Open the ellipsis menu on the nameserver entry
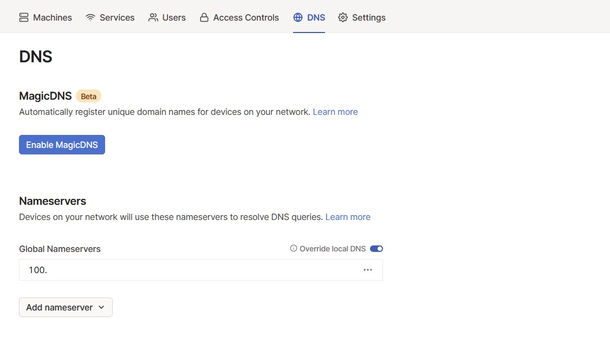610x337 pixels. pos(368,269)
